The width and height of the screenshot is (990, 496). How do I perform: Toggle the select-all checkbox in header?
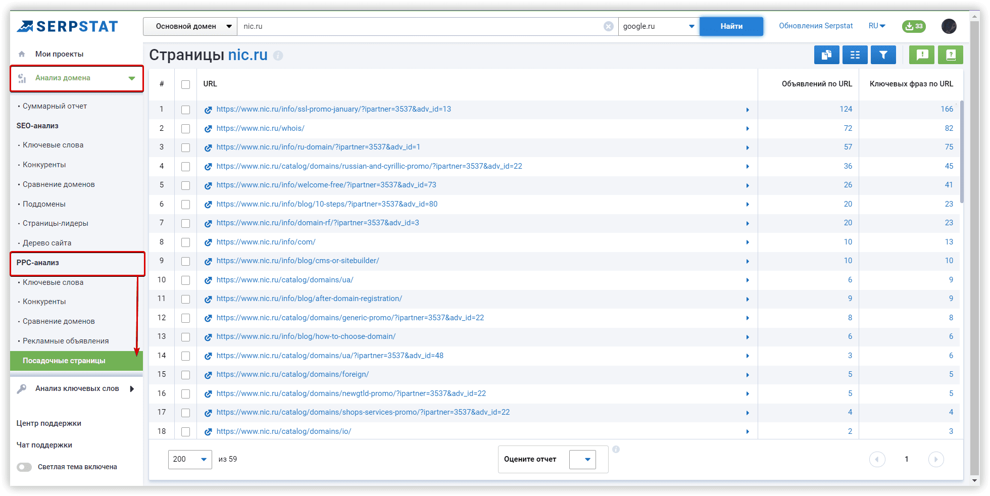pos(186,84)
